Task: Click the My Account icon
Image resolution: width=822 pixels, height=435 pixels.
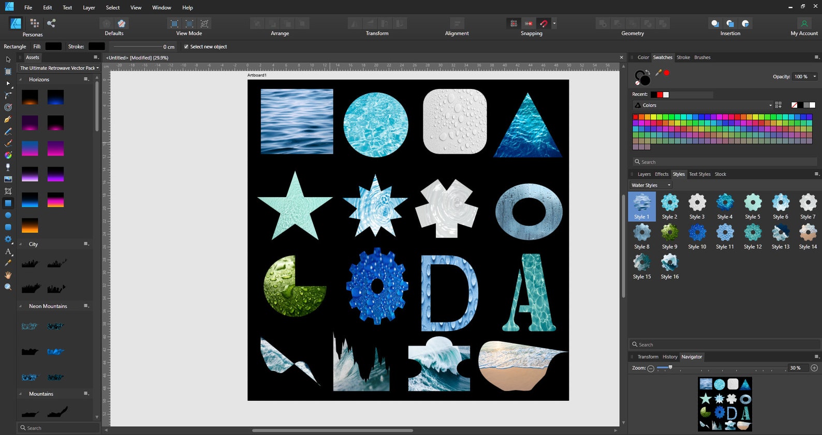Action: [804, 23]
